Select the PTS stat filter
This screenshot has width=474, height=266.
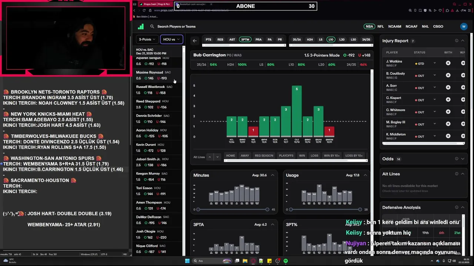point(208,40)
